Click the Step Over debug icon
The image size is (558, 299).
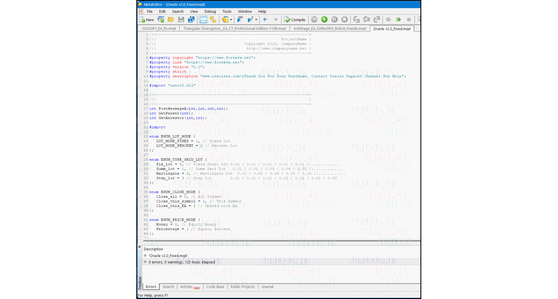[x=366, y=20]
